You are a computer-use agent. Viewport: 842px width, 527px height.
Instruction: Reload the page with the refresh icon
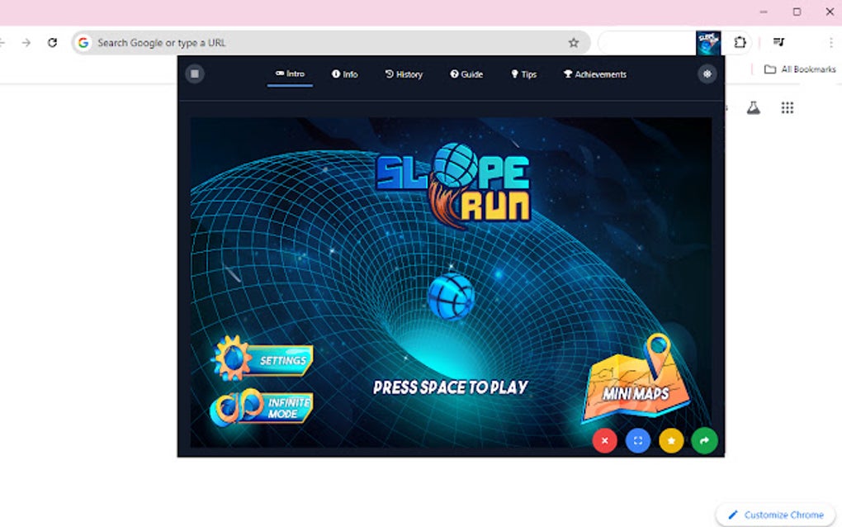52,41
